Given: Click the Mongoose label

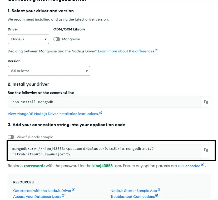Looking at the screenshot, I should point(71,39).
